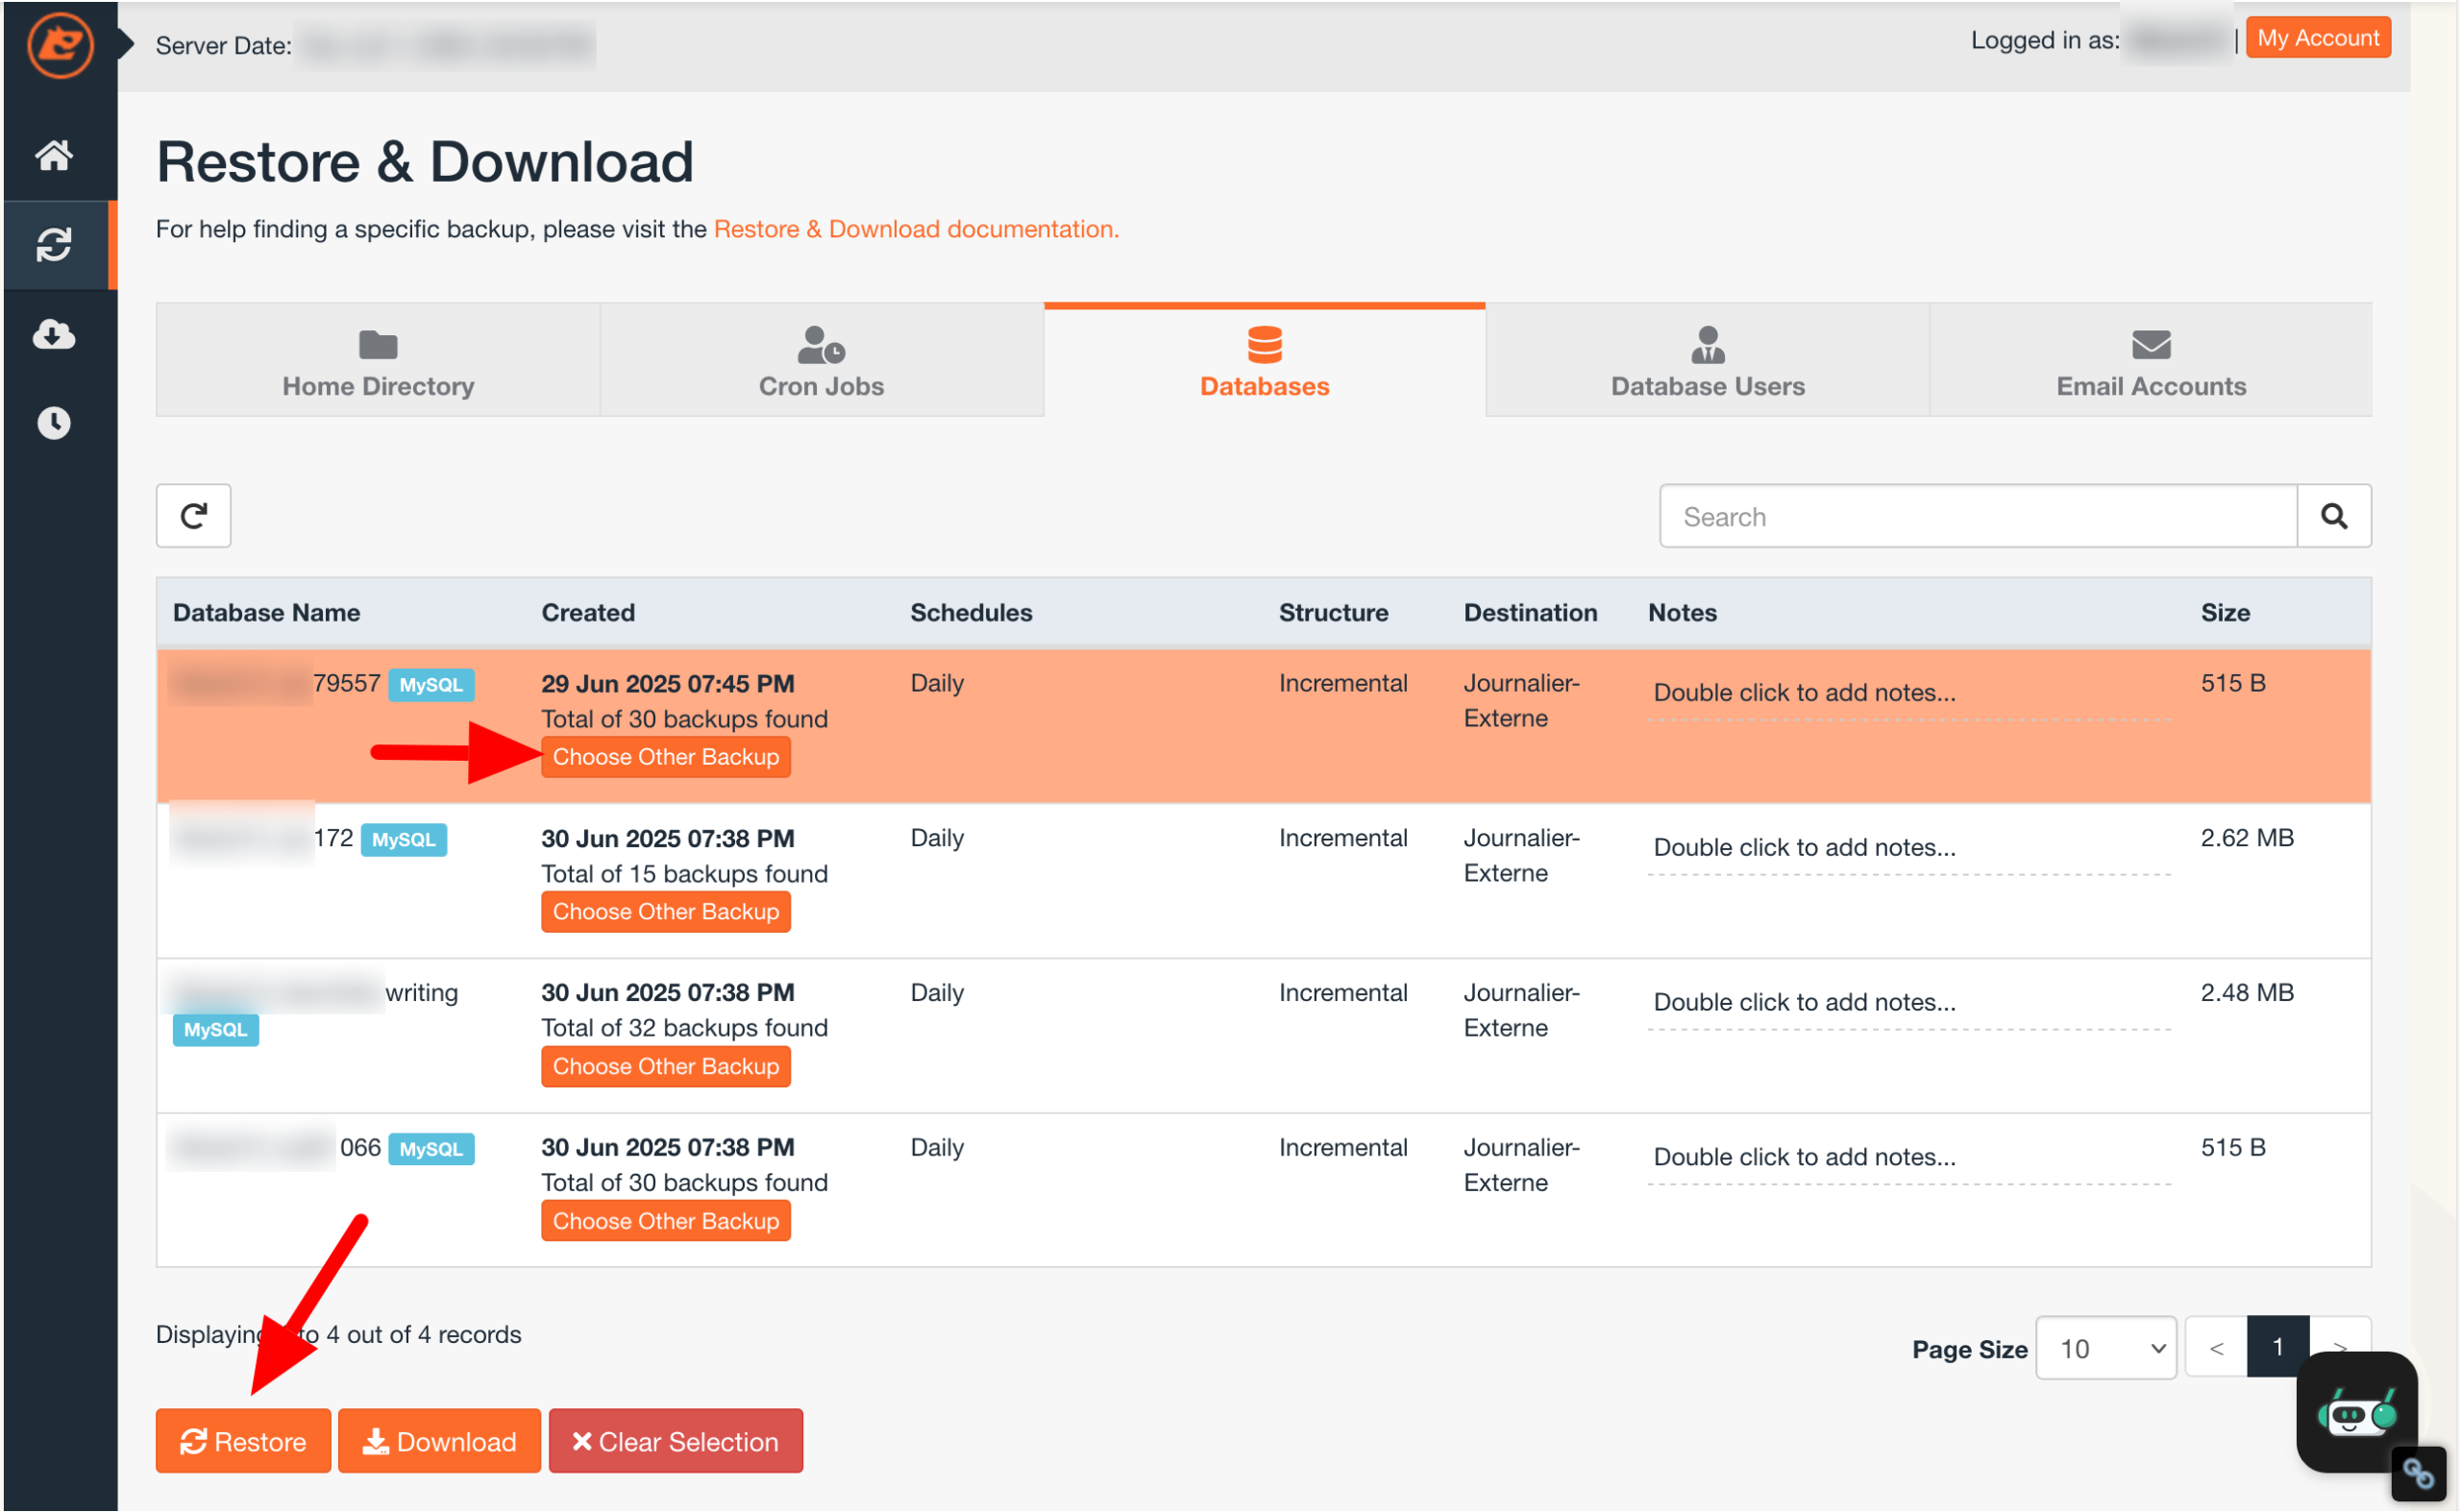2460x1512 pixels.
Task: Sort by Created column header
Action: [x=588, y=613]
